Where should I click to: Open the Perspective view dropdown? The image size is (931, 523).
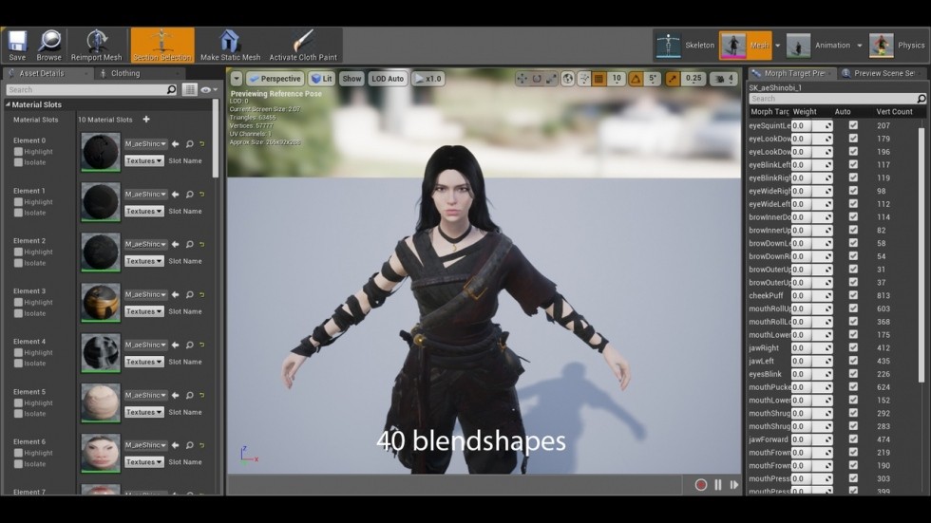click(275, 78)
